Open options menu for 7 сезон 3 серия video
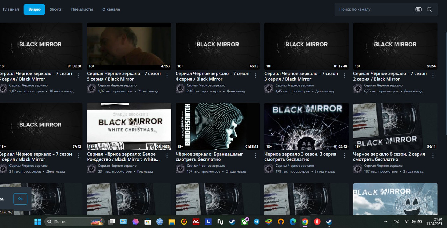 [344, 75]
